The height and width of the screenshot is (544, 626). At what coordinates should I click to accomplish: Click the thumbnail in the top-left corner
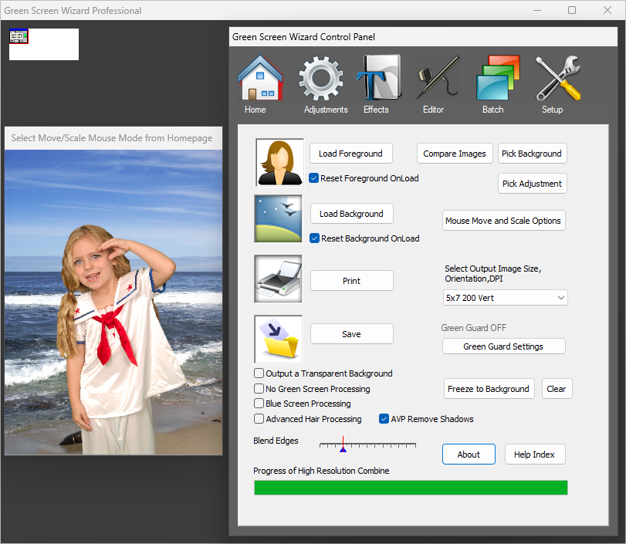(18, 36)
